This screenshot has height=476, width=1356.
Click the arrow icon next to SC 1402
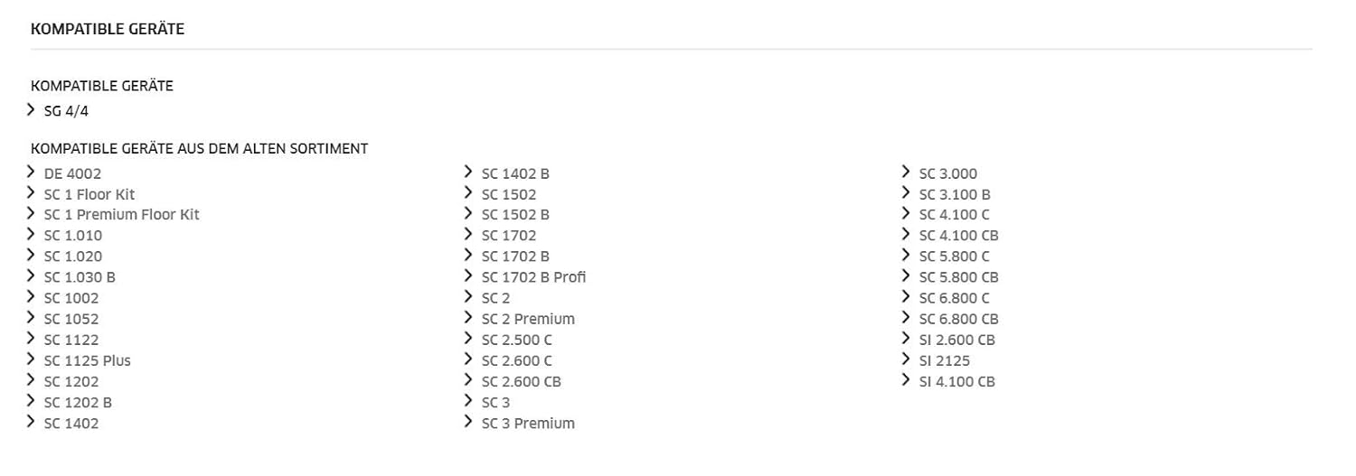click(x=32, y=422)
